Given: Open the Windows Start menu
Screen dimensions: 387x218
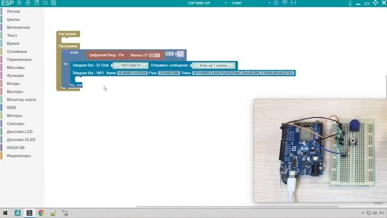Looking at the screenshot, I should tap(5, 213).
